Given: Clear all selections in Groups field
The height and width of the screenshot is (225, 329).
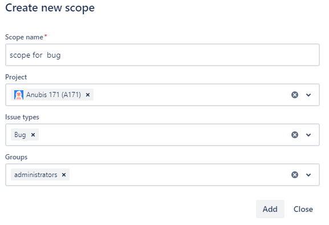Looking at the screenshot, I should click(295, 175).
